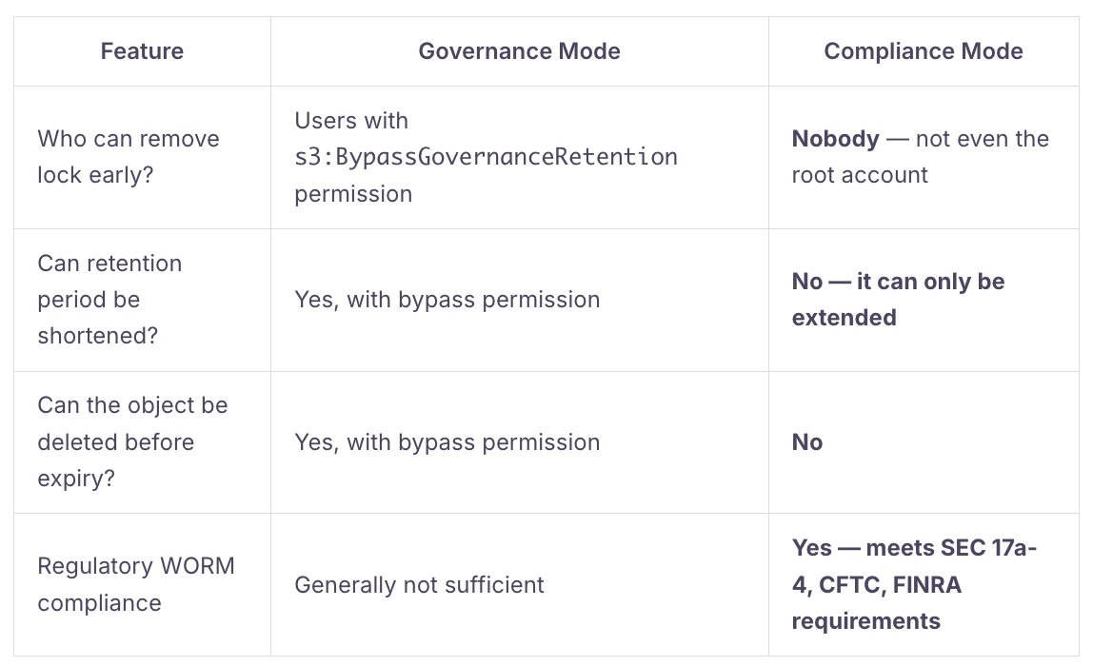Click the Compliance Mode column header
The width and height of the screenshot is (1093, 666).
pos(924,51)
